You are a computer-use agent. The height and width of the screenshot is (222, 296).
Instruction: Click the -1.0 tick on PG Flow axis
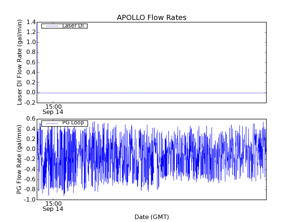(30, 199)
